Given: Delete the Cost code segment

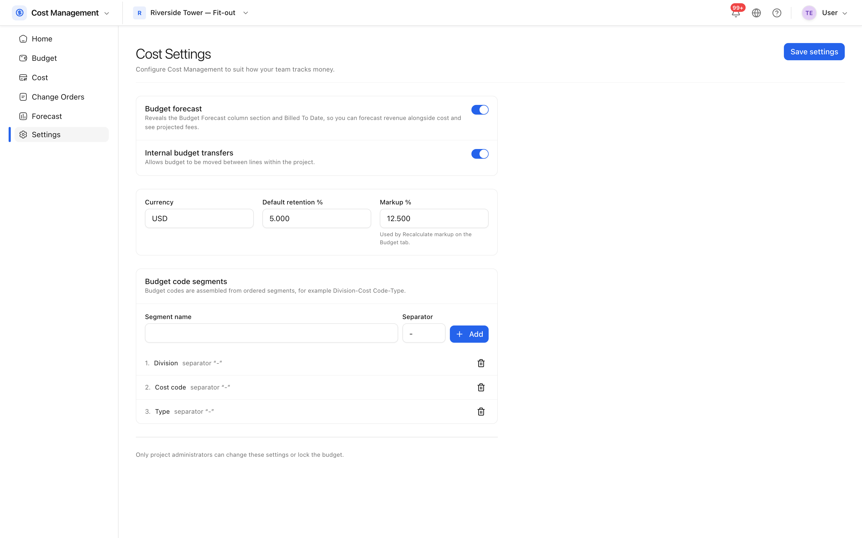Looking at the screenshot, I should coord(481,387).
